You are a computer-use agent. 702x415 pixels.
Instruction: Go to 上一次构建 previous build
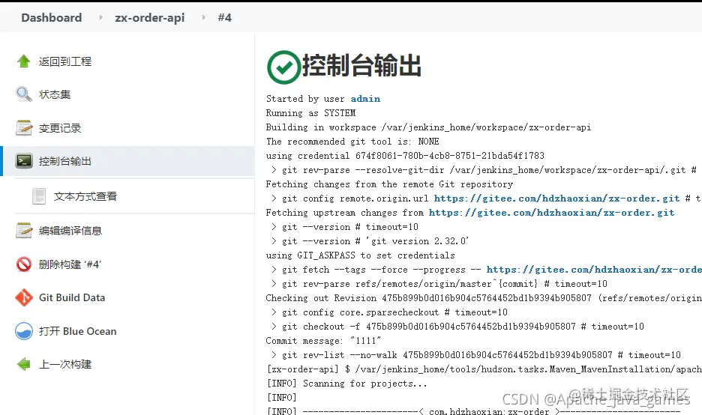(65, 365)
